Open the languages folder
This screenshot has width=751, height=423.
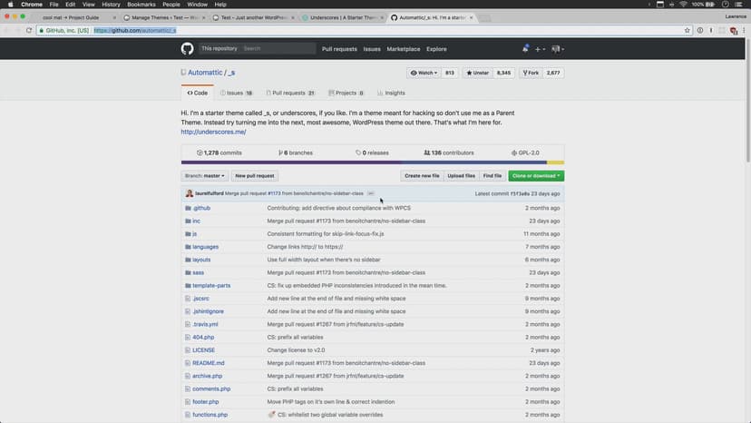click(206, 247)
